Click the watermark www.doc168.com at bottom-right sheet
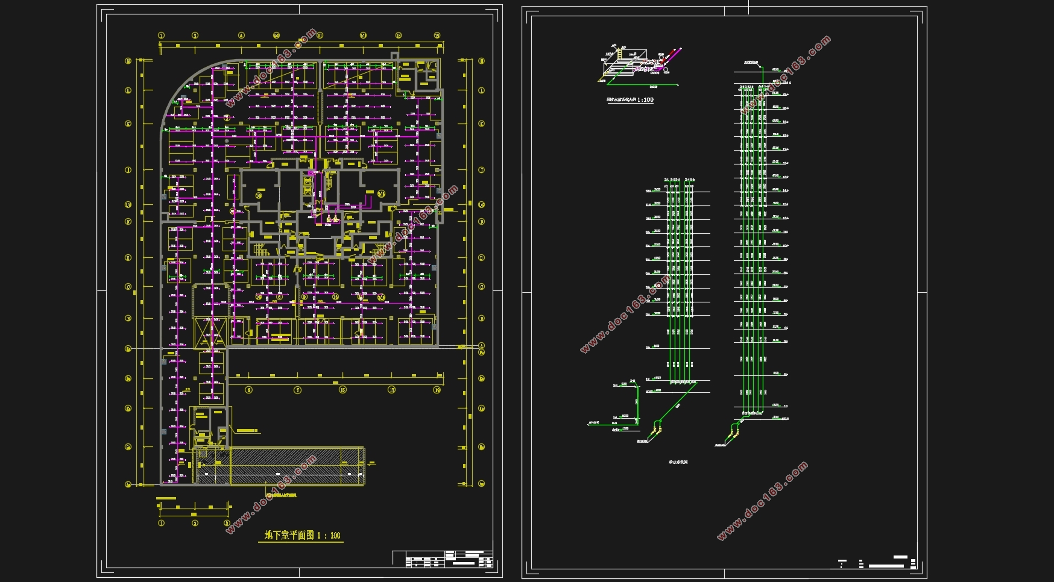 pos(762,501)
